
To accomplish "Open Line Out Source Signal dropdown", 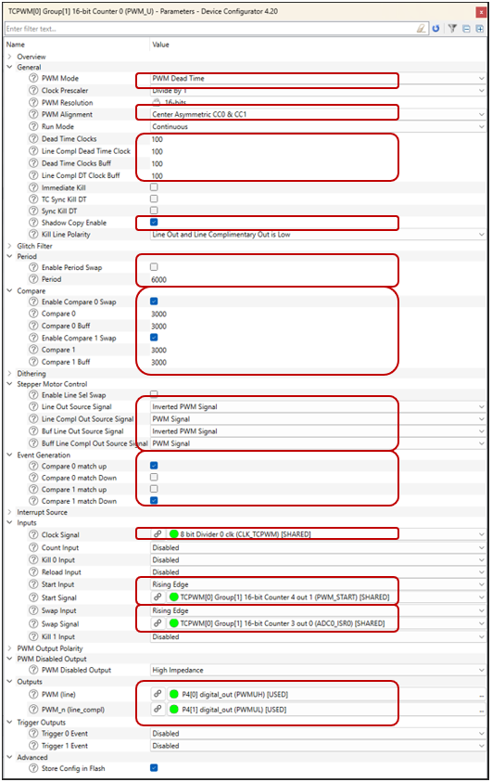I will (x=318, y=406).
